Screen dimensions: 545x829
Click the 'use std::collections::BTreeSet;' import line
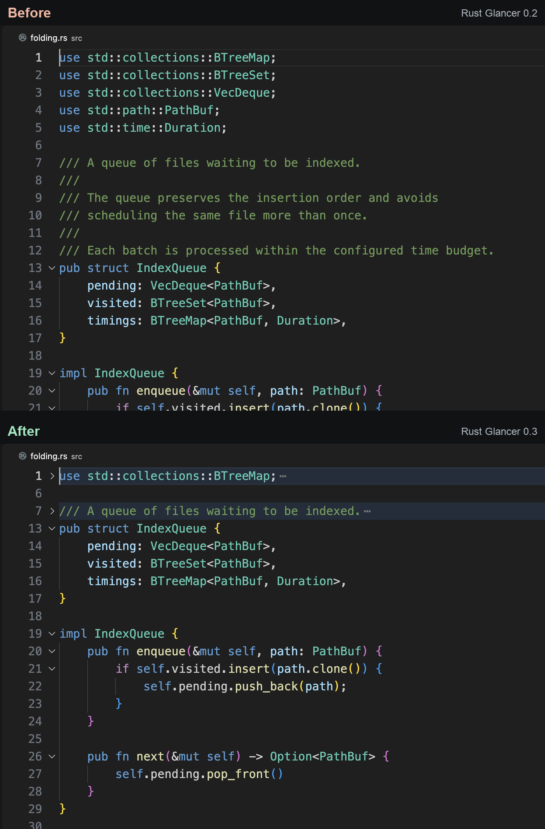pyautogui.click(x=168, y=75)
